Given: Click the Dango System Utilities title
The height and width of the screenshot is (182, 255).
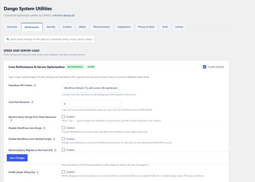Looking at the screenshot, I should (28, 9).
